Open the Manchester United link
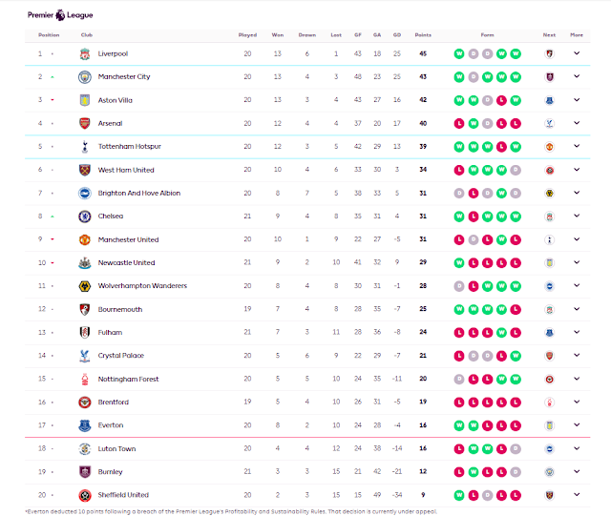The height and width of the screenshot is (516, 611). click(129, 239)
